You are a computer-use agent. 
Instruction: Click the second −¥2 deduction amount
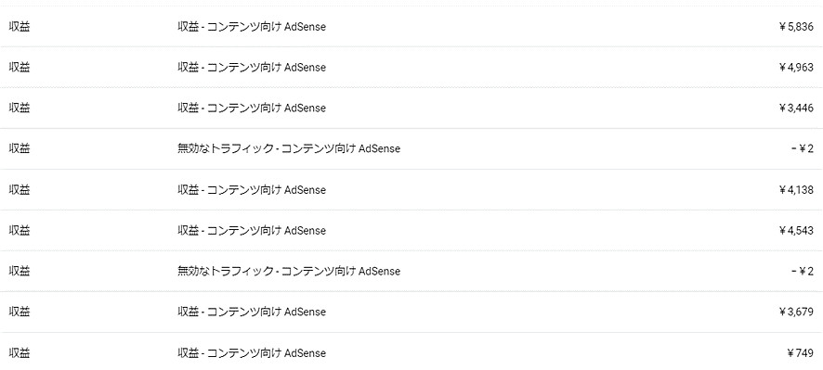click(802, 272)
